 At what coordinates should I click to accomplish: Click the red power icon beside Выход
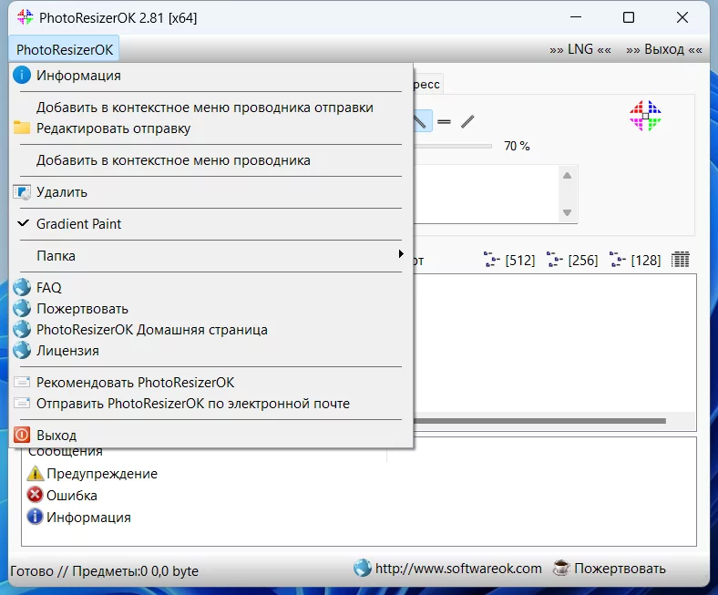tap(22, 435)
